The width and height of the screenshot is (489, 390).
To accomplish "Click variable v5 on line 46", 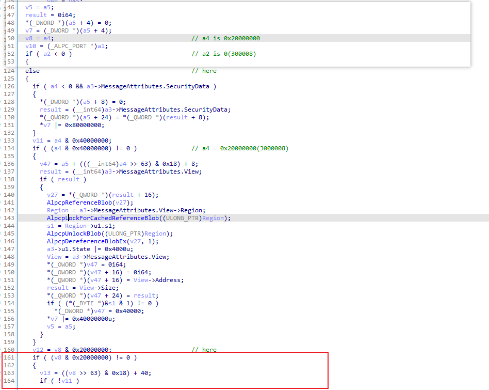I will click(x=29, y=7).
